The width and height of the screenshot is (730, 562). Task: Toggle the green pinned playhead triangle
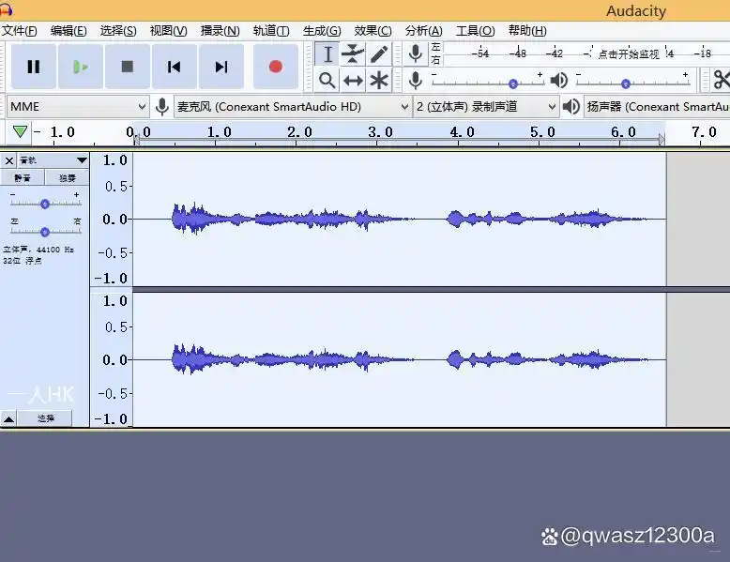pyautogui.click(x=20, y=131)
